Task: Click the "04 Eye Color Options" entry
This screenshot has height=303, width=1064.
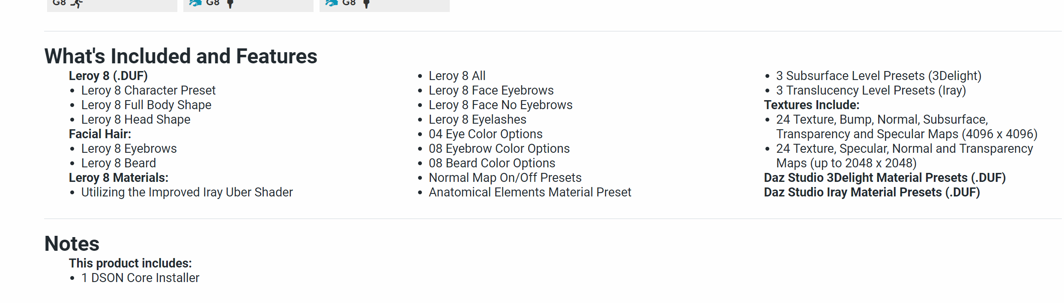Action: tap(485, 134)
